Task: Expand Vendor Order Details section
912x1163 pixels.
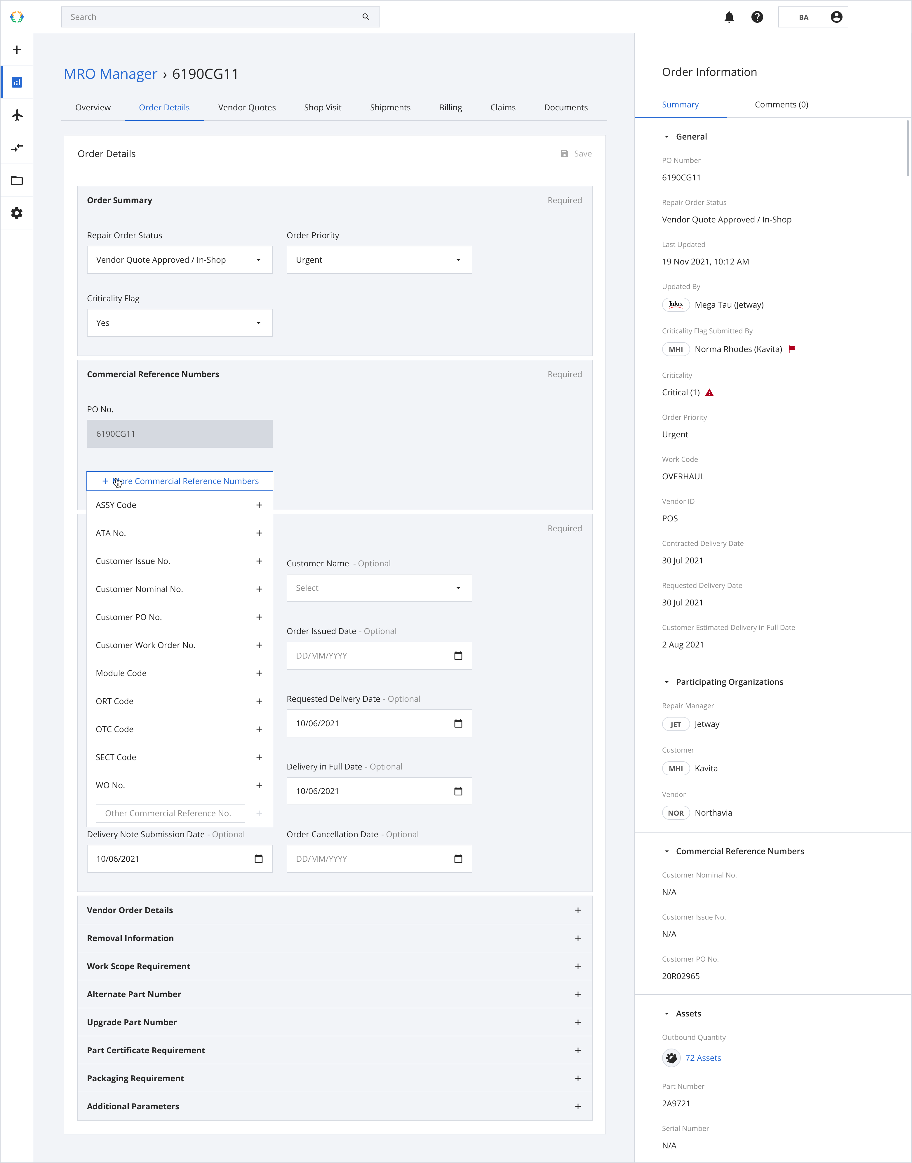Action: tap(335, 910)
